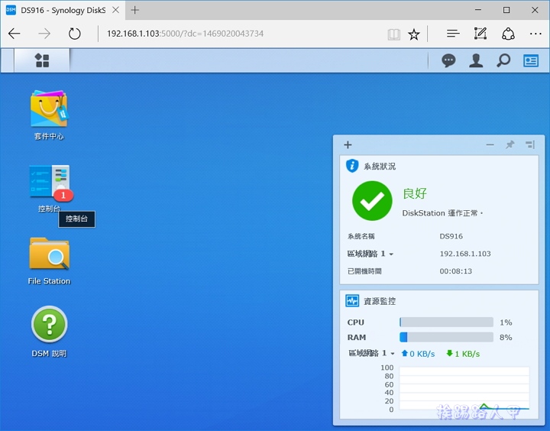
Task: Add a widget with plus button
Action: click(x=348, y=144)
